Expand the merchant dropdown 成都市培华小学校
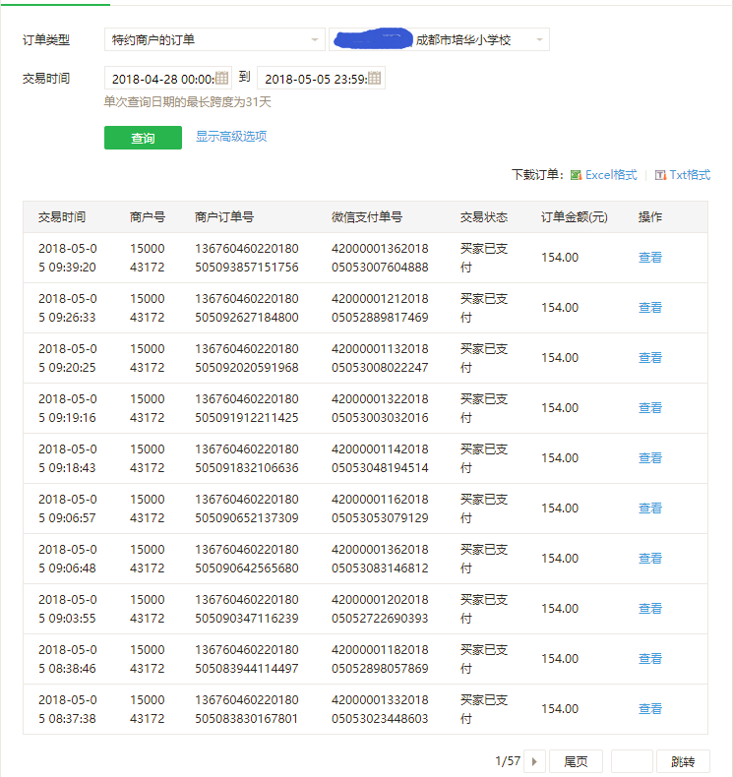The height and width of the screenshot is (777, 733). tap(439, 39)
